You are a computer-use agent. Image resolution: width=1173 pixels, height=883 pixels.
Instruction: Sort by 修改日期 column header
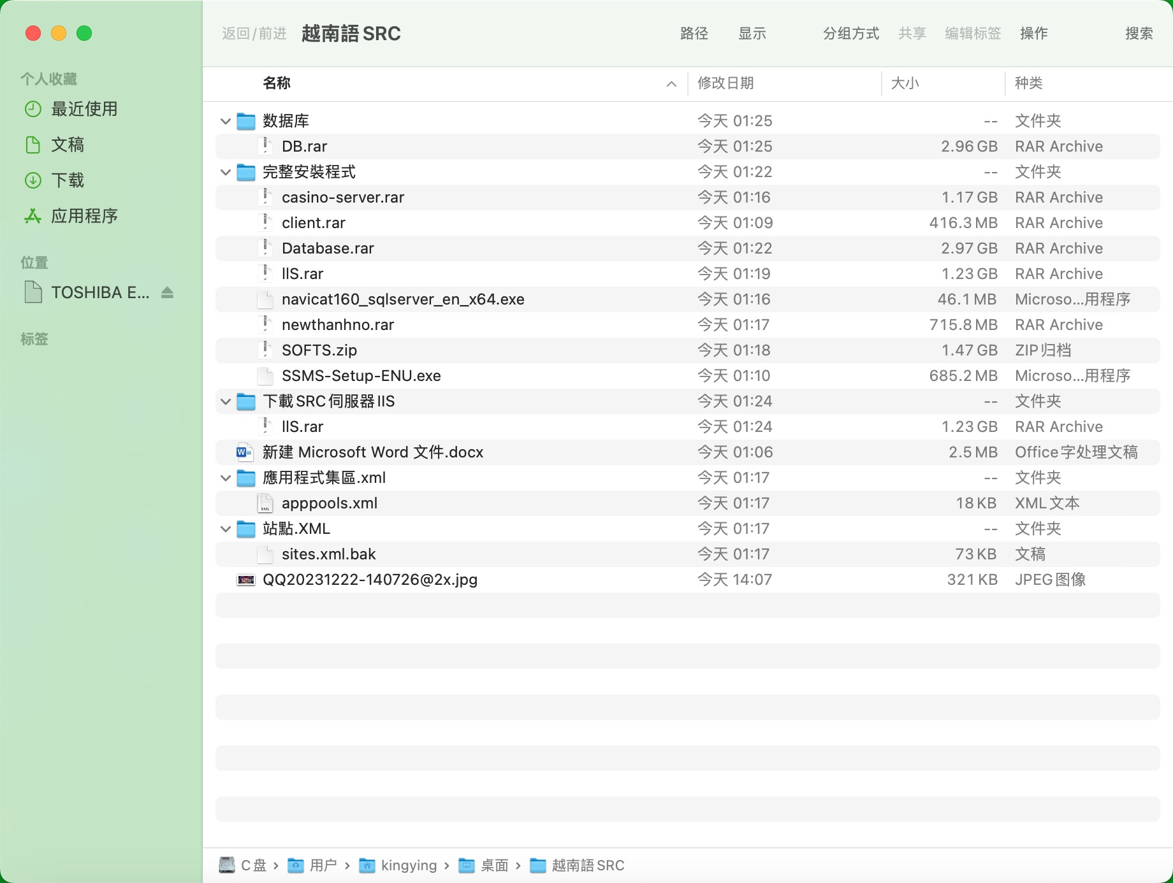(x=726, y=83)
